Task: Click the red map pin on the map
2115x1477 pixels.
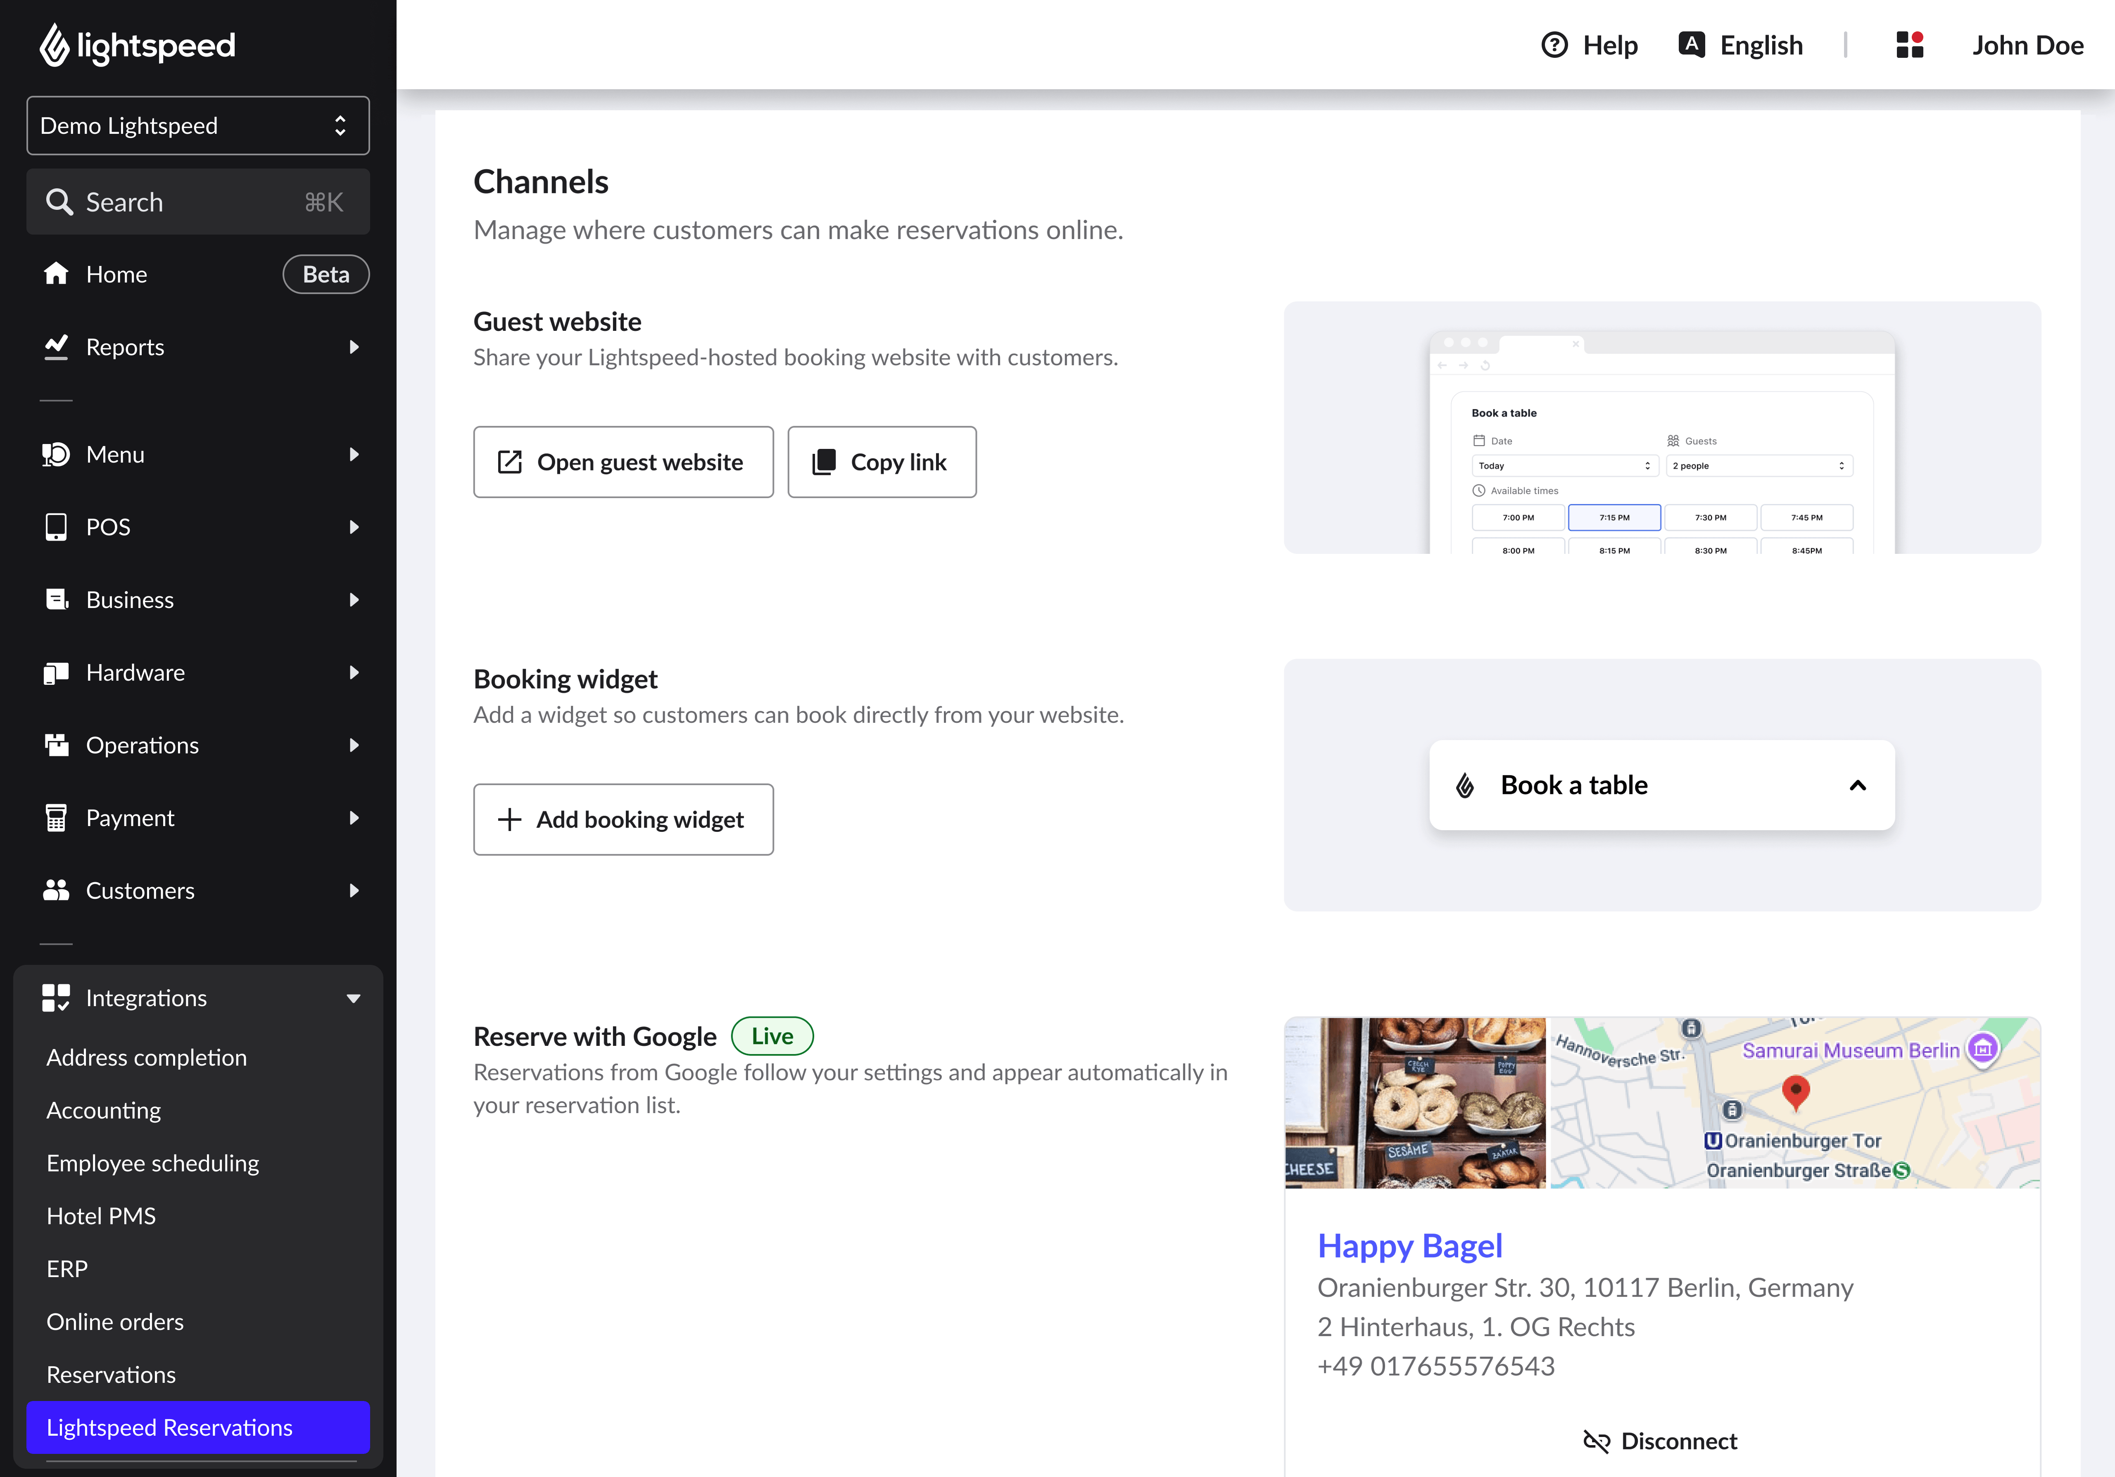Action: pos(1795,1092)
